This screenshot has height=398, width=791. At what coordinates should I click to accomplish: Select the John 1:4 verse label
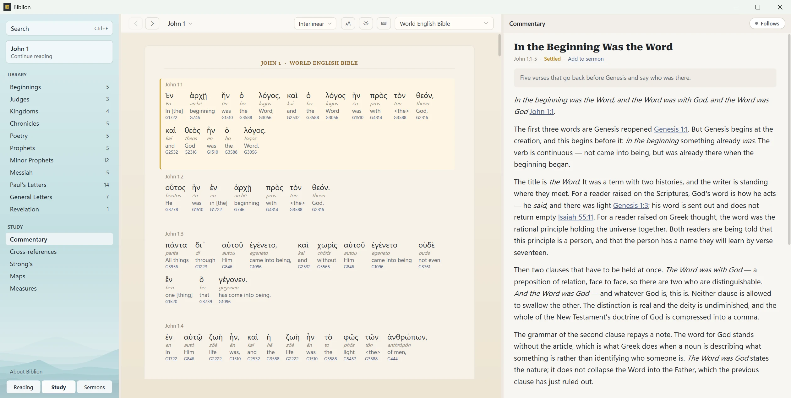point(174,326)
